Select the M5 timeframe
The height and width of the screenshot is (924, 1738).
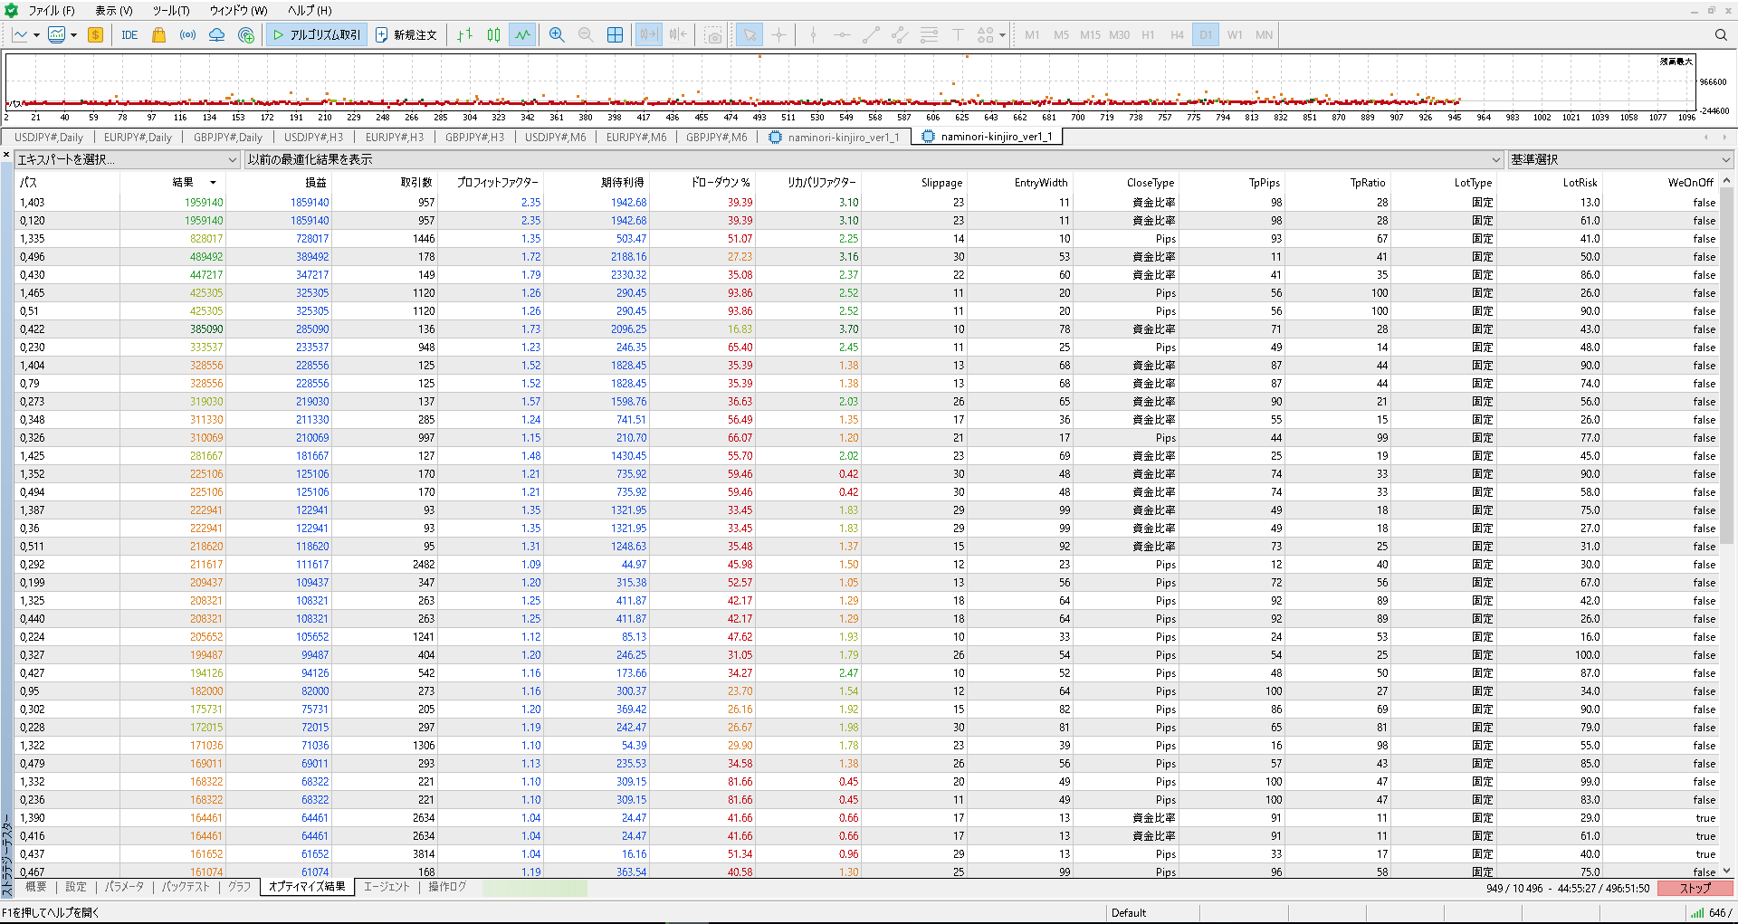click(x=1061, y=35)
